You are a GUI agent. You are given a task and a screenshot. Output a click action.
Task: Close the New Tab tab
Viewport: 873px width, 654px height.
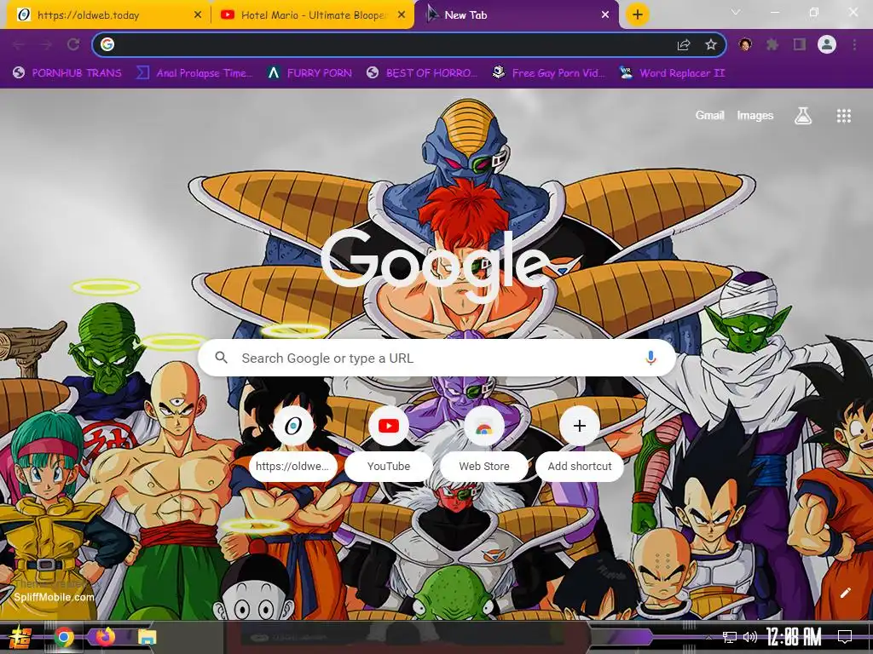point(605,15)
